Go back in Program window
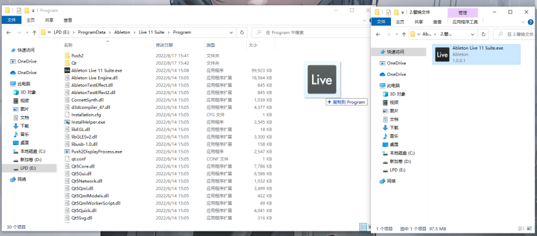The width and height of the screenshot is (537, 236). click(8, 33)
